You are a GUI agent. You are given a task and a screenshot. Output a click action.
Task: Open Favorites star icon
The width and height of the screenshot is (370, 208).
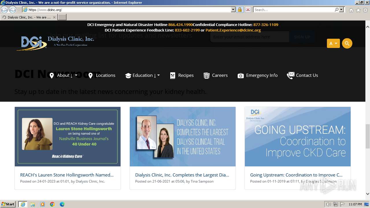coord(358,10)
